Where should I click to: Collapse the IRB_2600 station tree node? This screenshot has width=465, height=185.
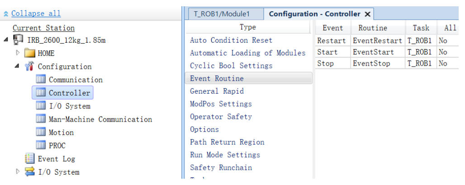(x=6, y=40)
